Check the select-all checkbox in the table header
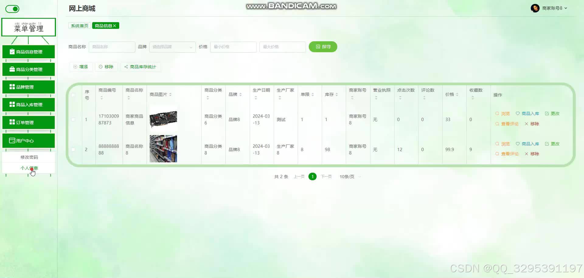 coord(73,95)
